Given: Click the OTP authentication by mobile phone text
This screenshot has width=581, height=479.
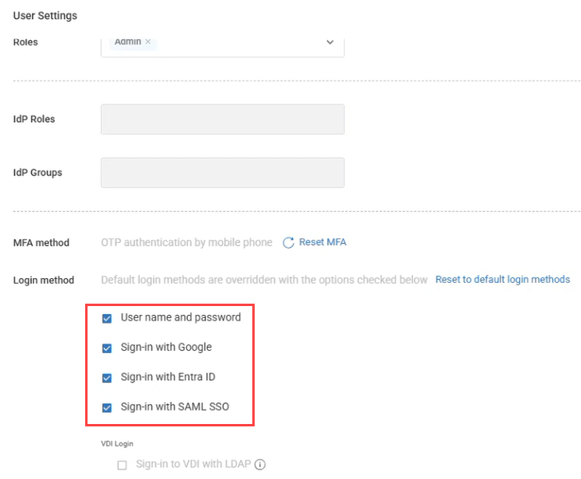Looking at the screenshot, I should [x=187, y=242].
